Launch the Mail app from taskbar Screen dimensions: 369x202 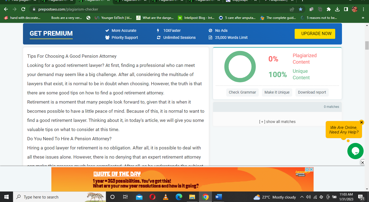[139, 197]
